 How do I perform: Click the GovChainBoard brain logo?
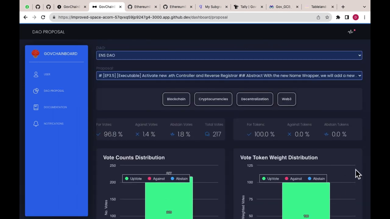coord(36,54)
